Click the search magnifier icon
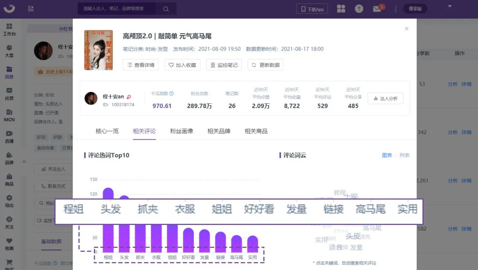 coord(166,8)
